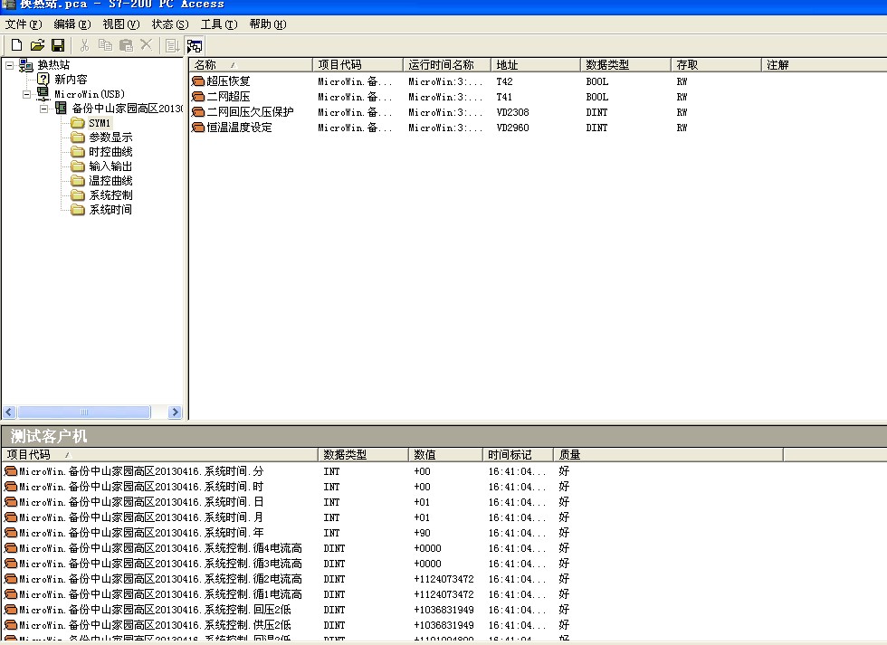Sort test client by 质量 column
Image resolution: width=887 pixels, height=645 pixels.
(668, 454)
